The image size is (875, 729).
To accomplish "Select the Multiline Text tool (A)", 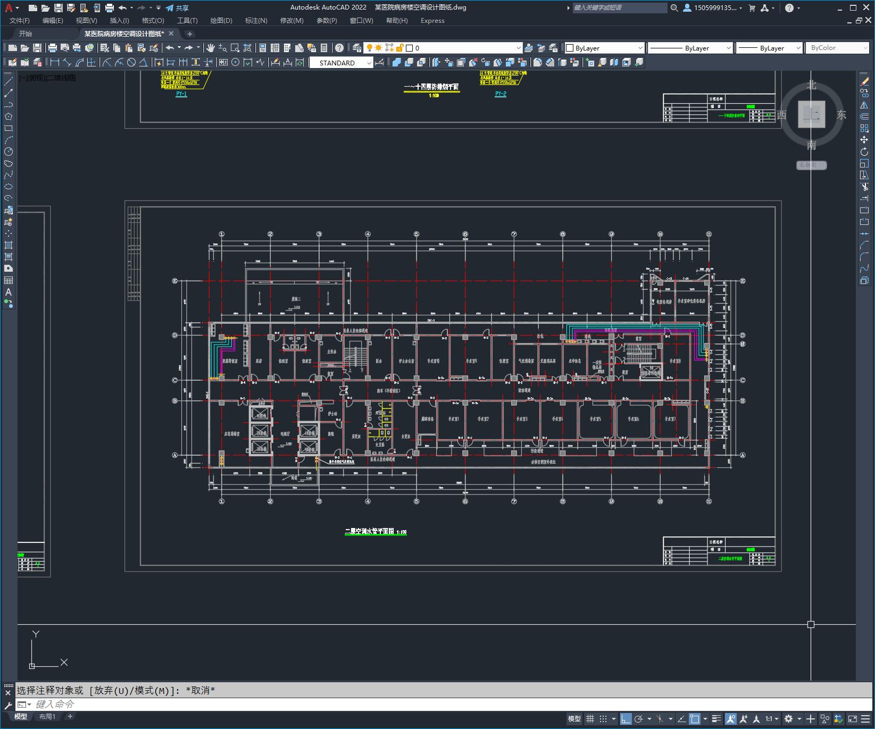I will 9,292.
